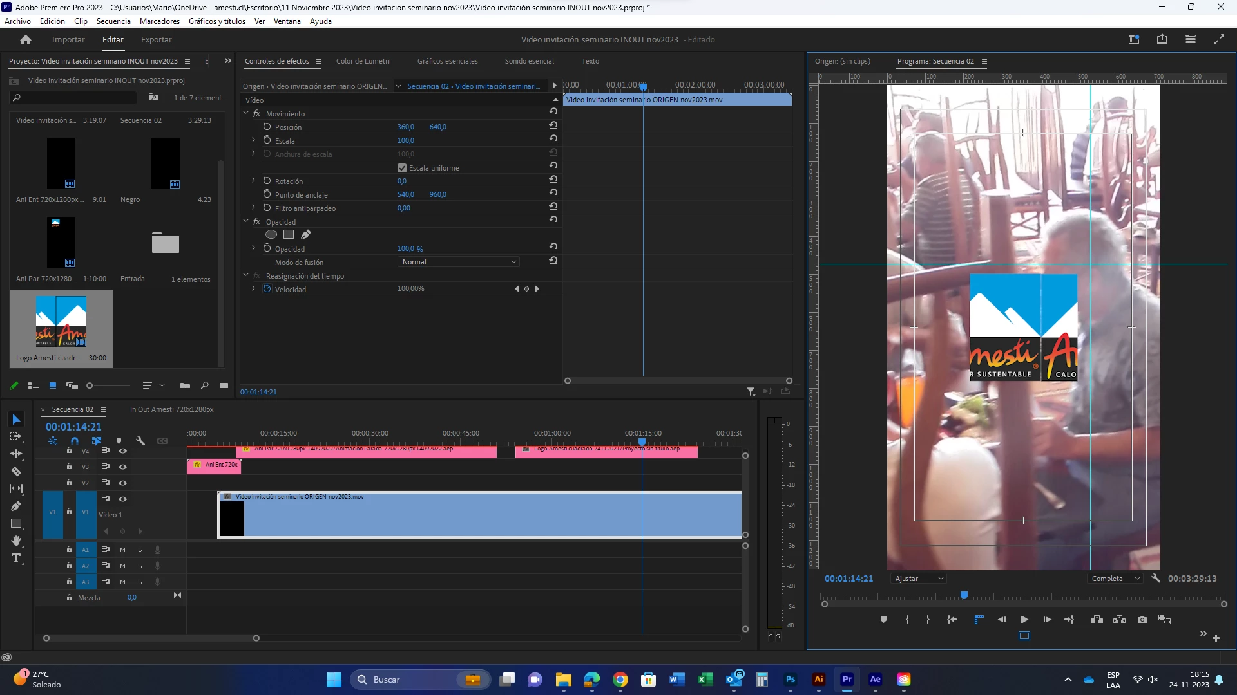Open the Ajustar zoom level dropdown
Viewport: 1237px width, 695px height.
pyautogui.click(x=918, y=579)
